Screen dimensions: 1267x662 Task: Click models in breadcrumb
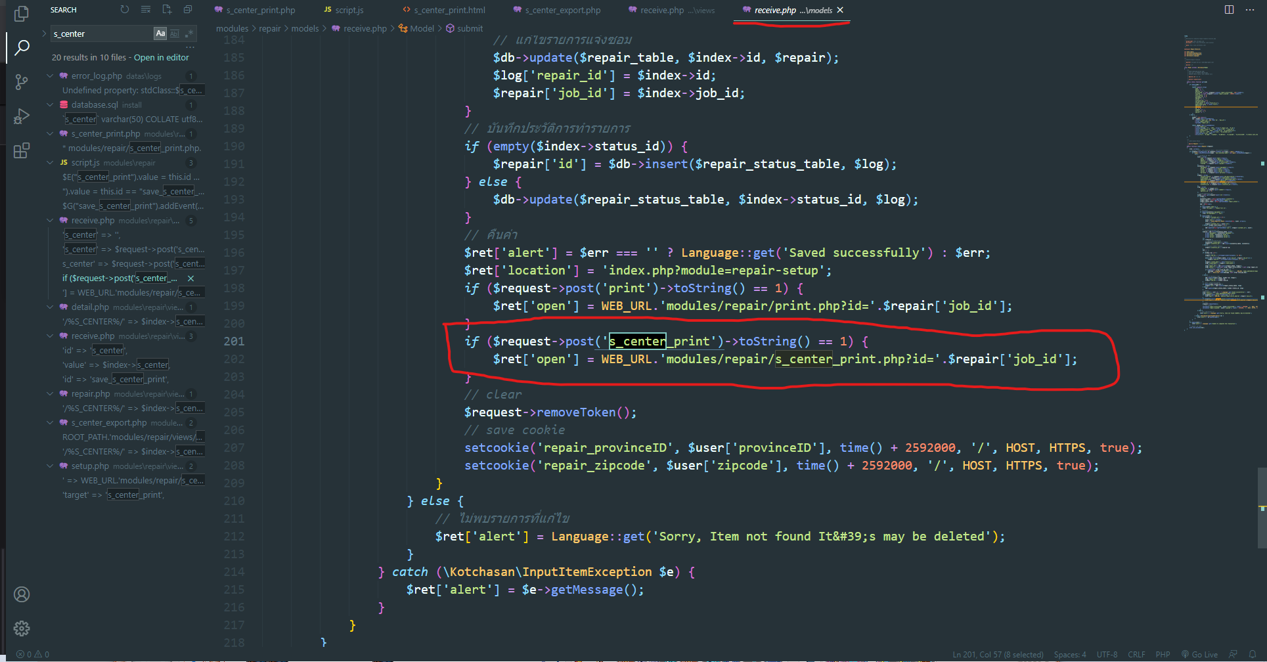click(305, 28)
